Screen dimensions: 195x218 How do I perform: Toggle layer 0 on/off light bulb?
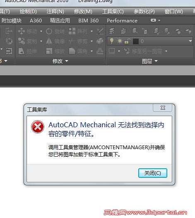coord(112,41)
